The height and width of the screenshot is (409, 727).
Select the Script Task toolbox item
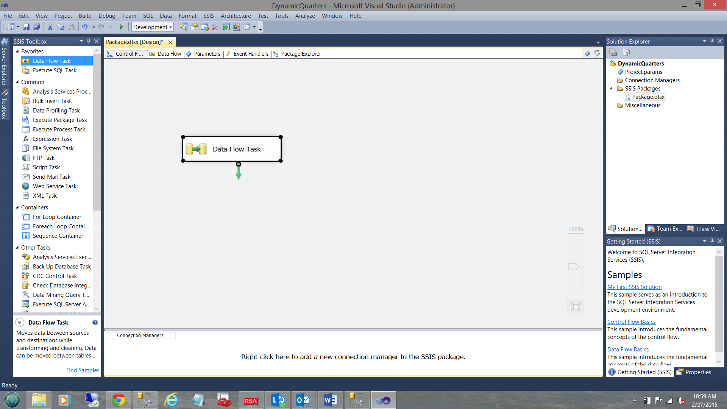tap(46, 167)
